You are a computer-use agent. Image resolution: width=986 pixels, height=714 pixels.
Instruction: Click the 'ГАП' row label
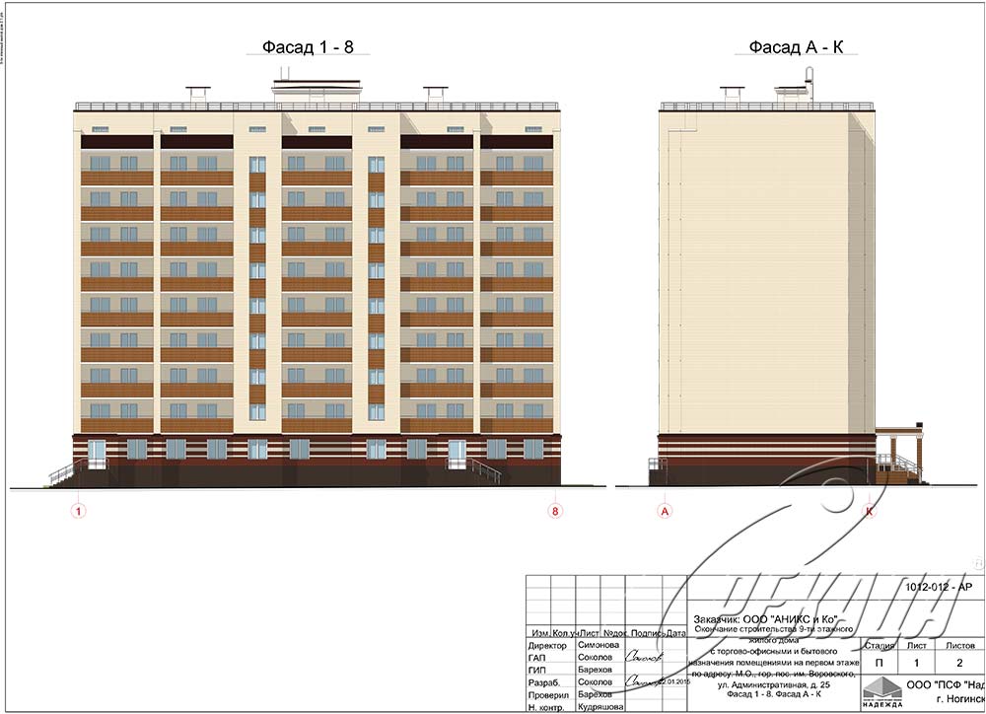tap(538, 657)
